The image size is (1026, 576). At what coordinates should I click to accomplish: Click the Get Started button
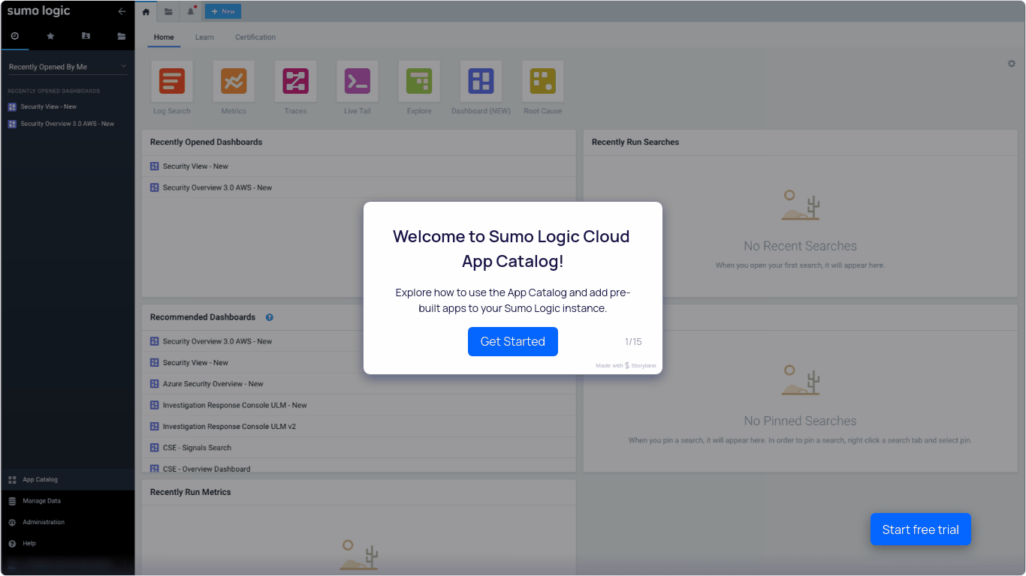pyautogui.click(x=513, y=341)
